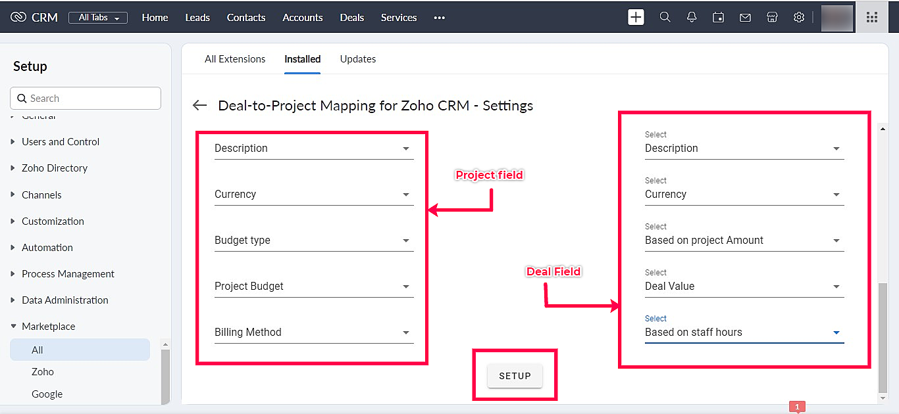Select All under Marketplace
The image size is (899, 414).
(80, 350)
